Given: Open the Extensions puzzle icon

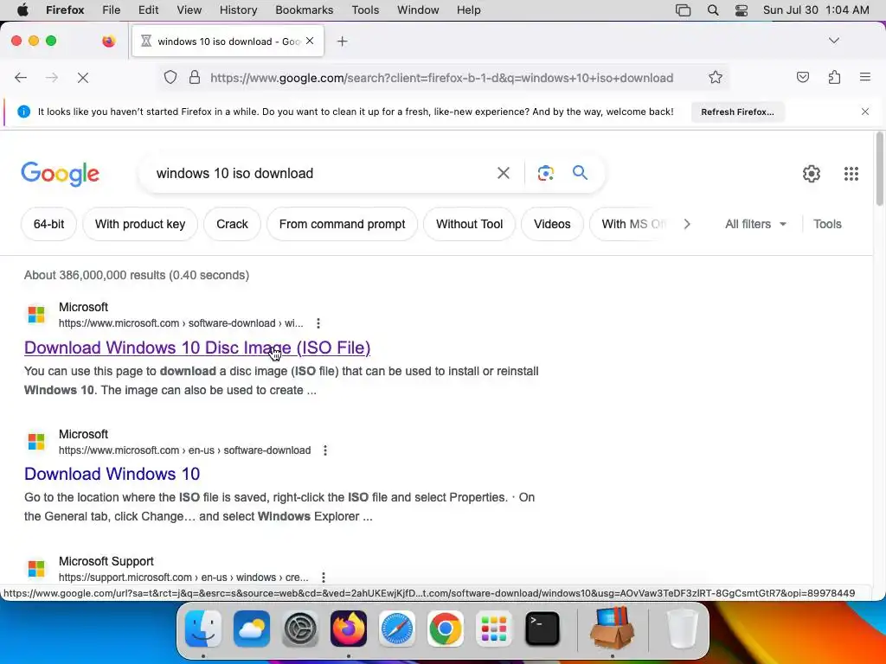Looking at the screenshot, I should [x=834, y=77].
